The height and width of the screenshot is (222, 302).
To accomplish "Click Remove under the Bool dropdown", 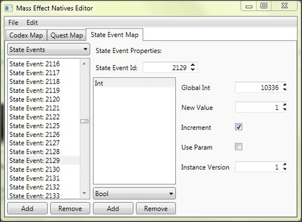I will click(x=156, y=208).
